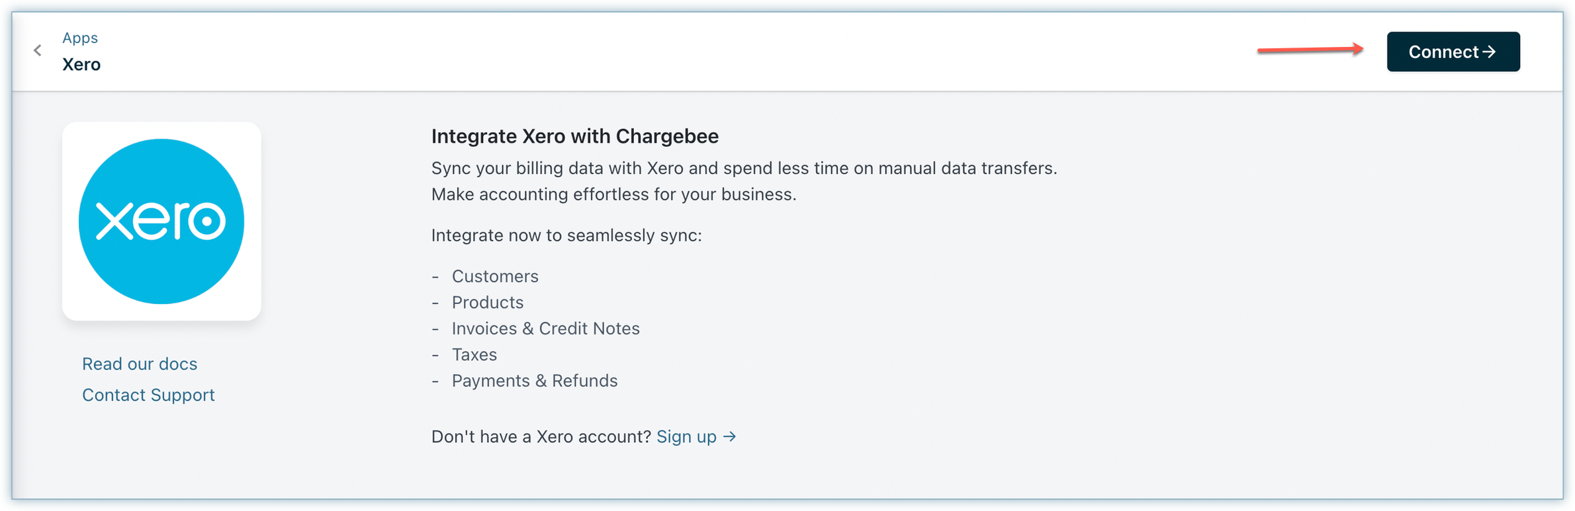Open the Apps breadcrumb link

coord(80,38)
